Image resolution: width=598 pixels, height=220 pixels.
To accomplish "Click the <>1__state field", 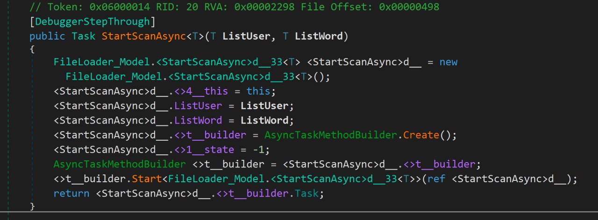I will click(204, 150).
